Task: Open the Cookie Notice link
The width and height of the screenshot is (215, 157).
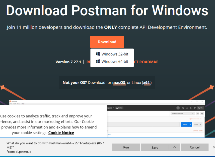Action: pos(61,133)
